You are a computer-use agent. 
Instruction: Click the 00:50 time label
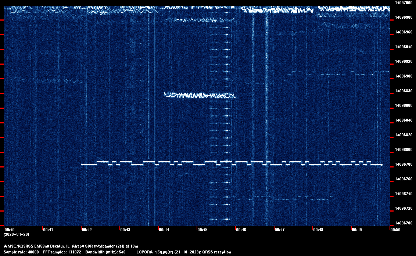click(x=395, y=230)
